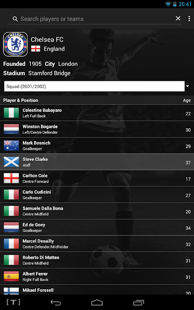Viewport: 194px width, 310px height.
Task: Clear search with the X icon
Action: pos(178,18)
